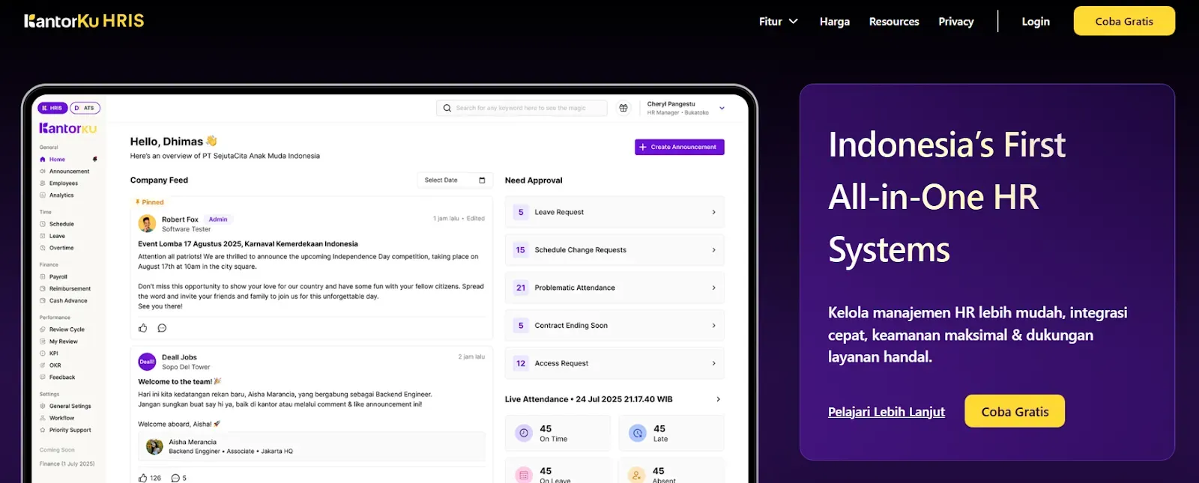This screenshot has height=483, width=1199.
Task: Open the Privacy menu item
Action: 956,22
